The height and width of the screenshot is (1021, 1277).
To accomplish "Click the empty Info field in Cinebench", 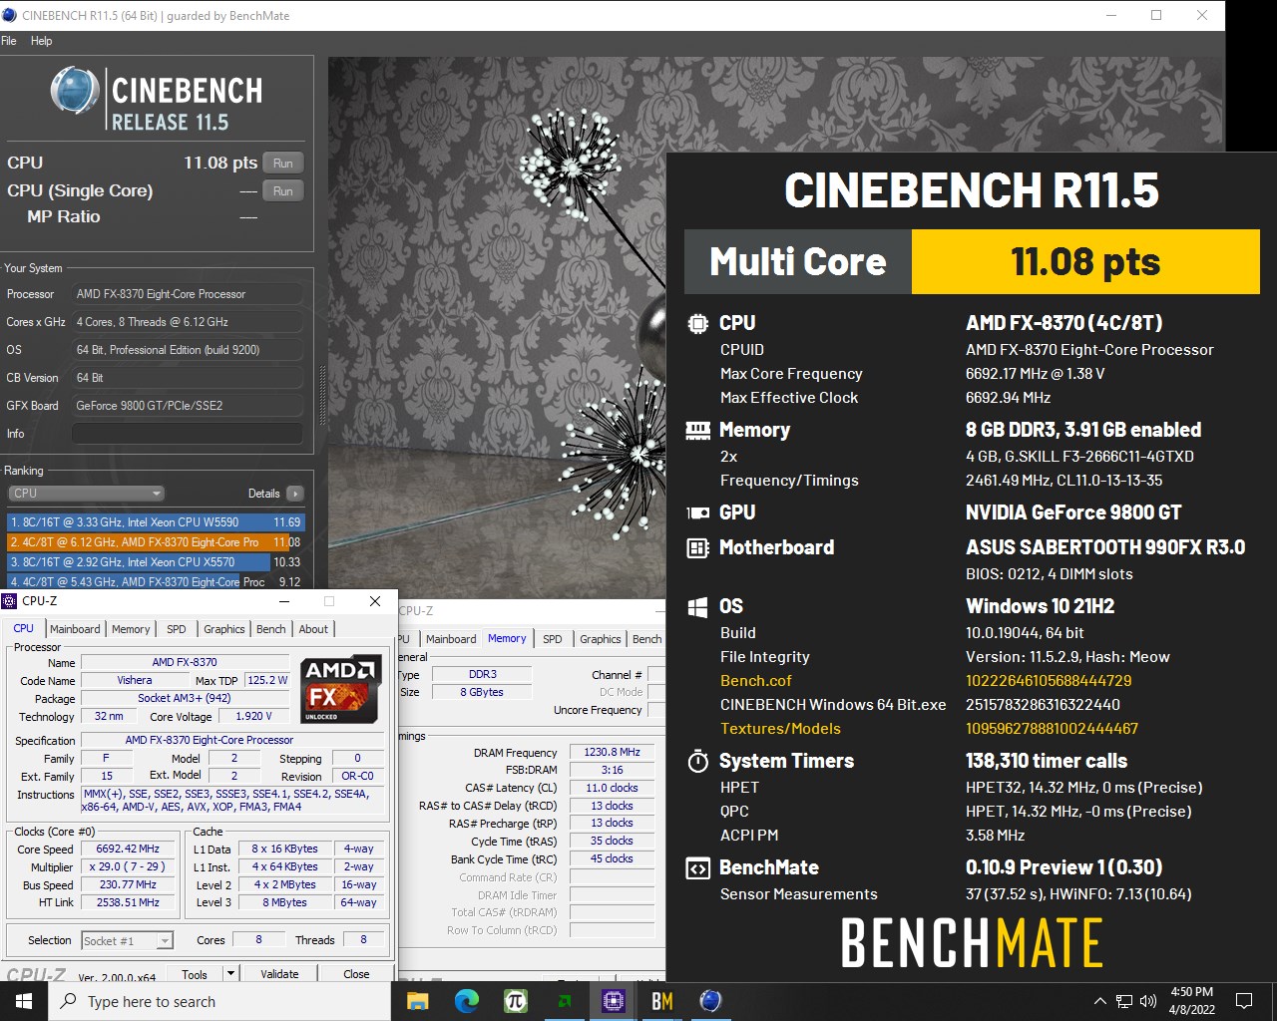I will [187, 434].
